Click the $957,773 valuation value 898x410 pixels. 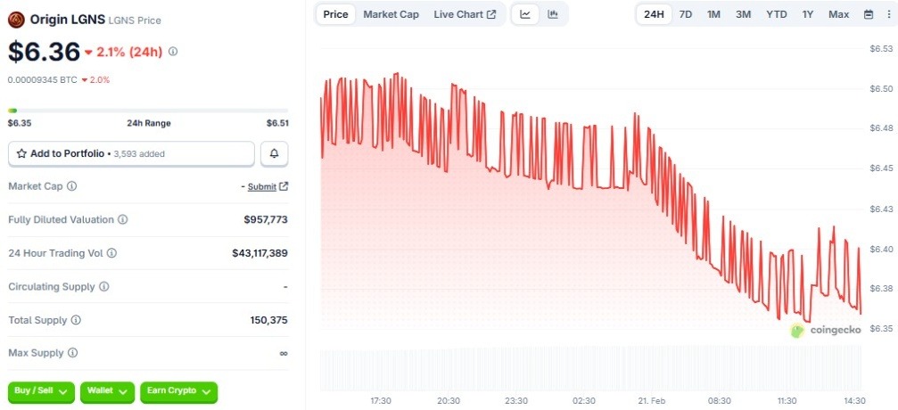[266, 219]
